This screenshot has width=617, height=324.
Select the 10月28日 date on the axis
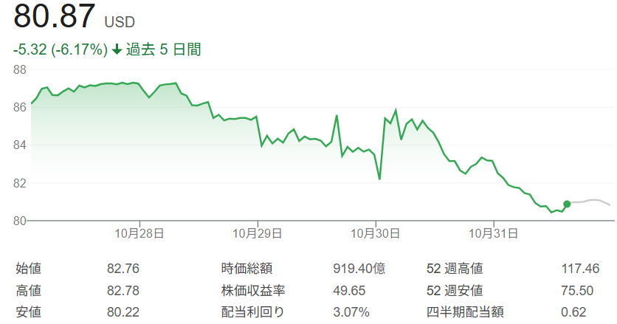coord(139,233)
